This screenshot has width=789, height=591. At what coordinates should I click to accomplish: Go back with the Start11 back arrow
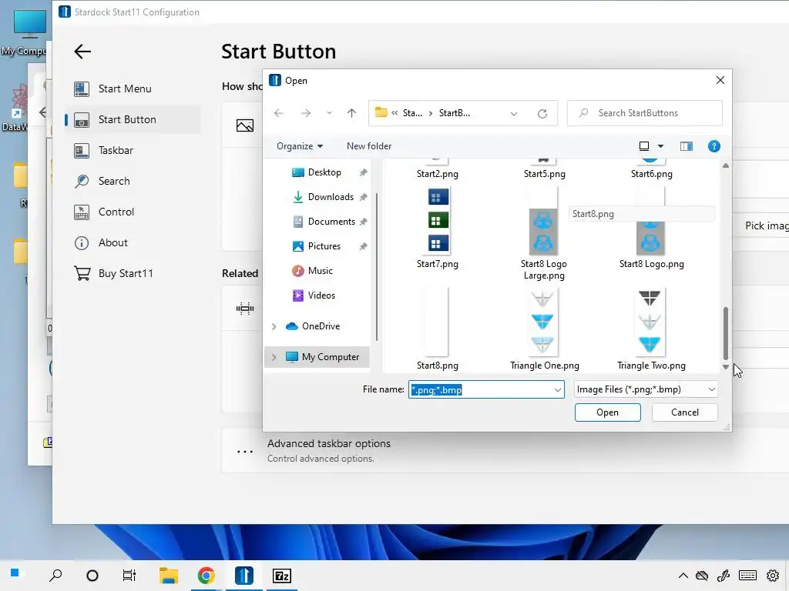(x=82, y=52)
